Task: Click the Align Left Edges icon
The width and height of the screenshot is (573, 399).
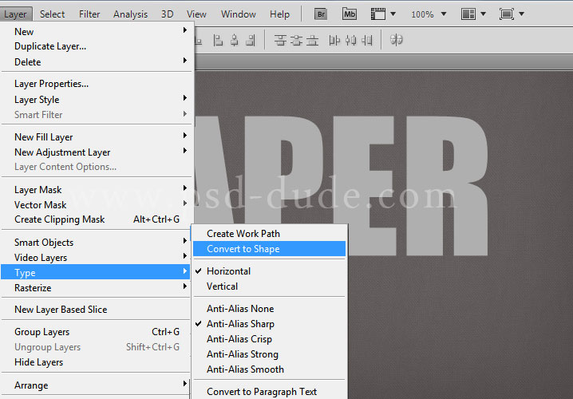Action: [218, 40]
